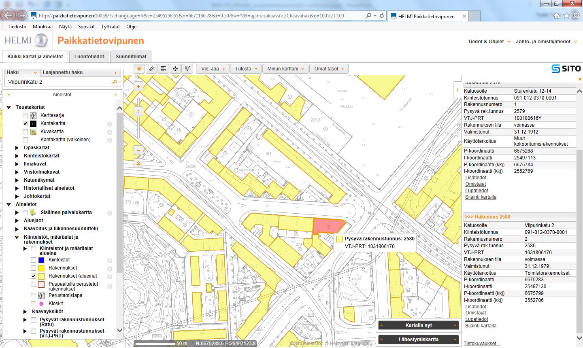Expand the Johtokartat group

[17, 196]
